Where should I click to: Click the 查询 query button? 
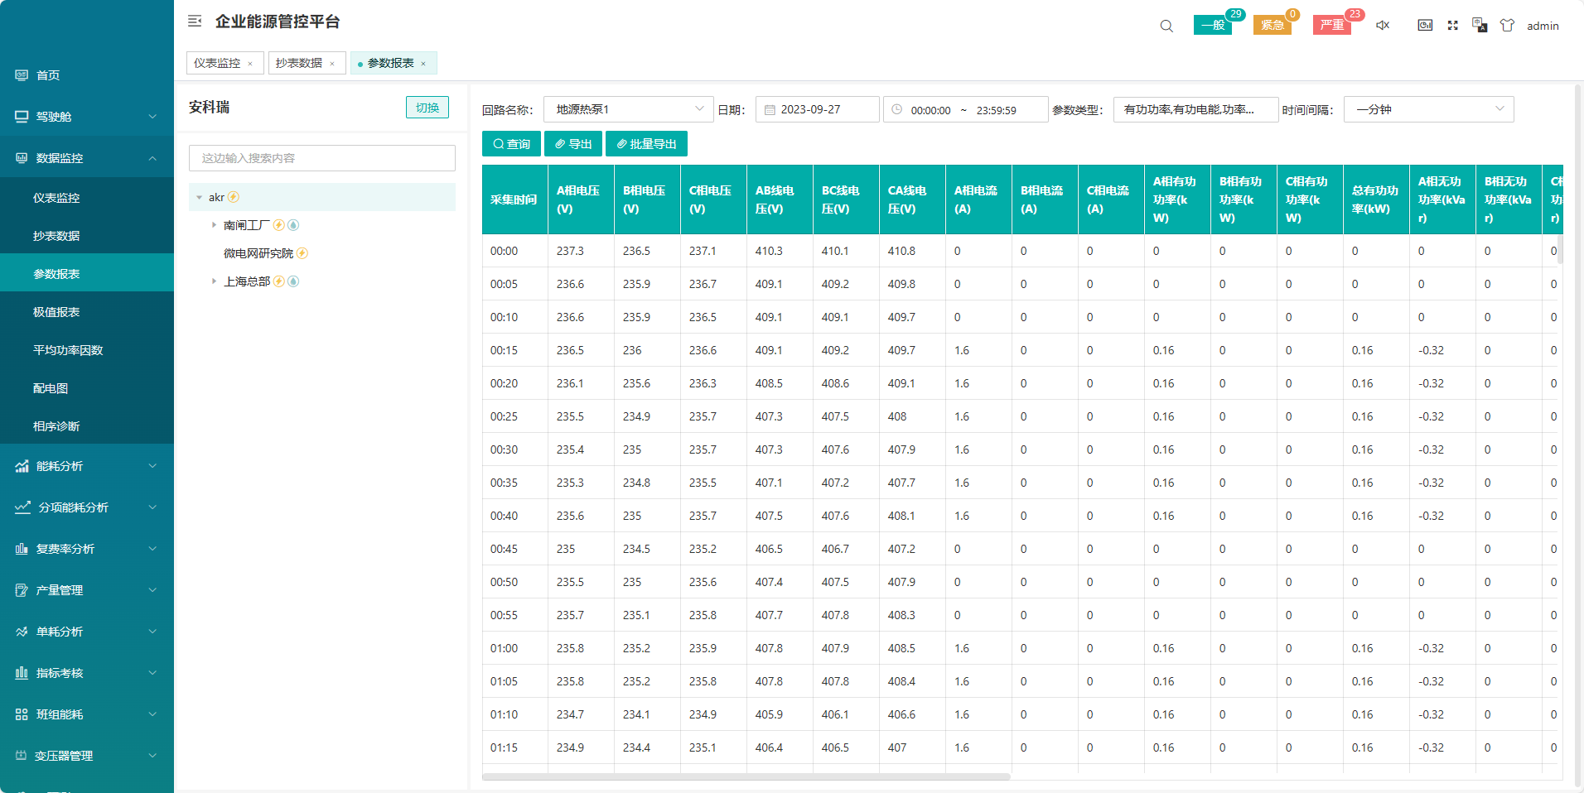coord(511,144)
